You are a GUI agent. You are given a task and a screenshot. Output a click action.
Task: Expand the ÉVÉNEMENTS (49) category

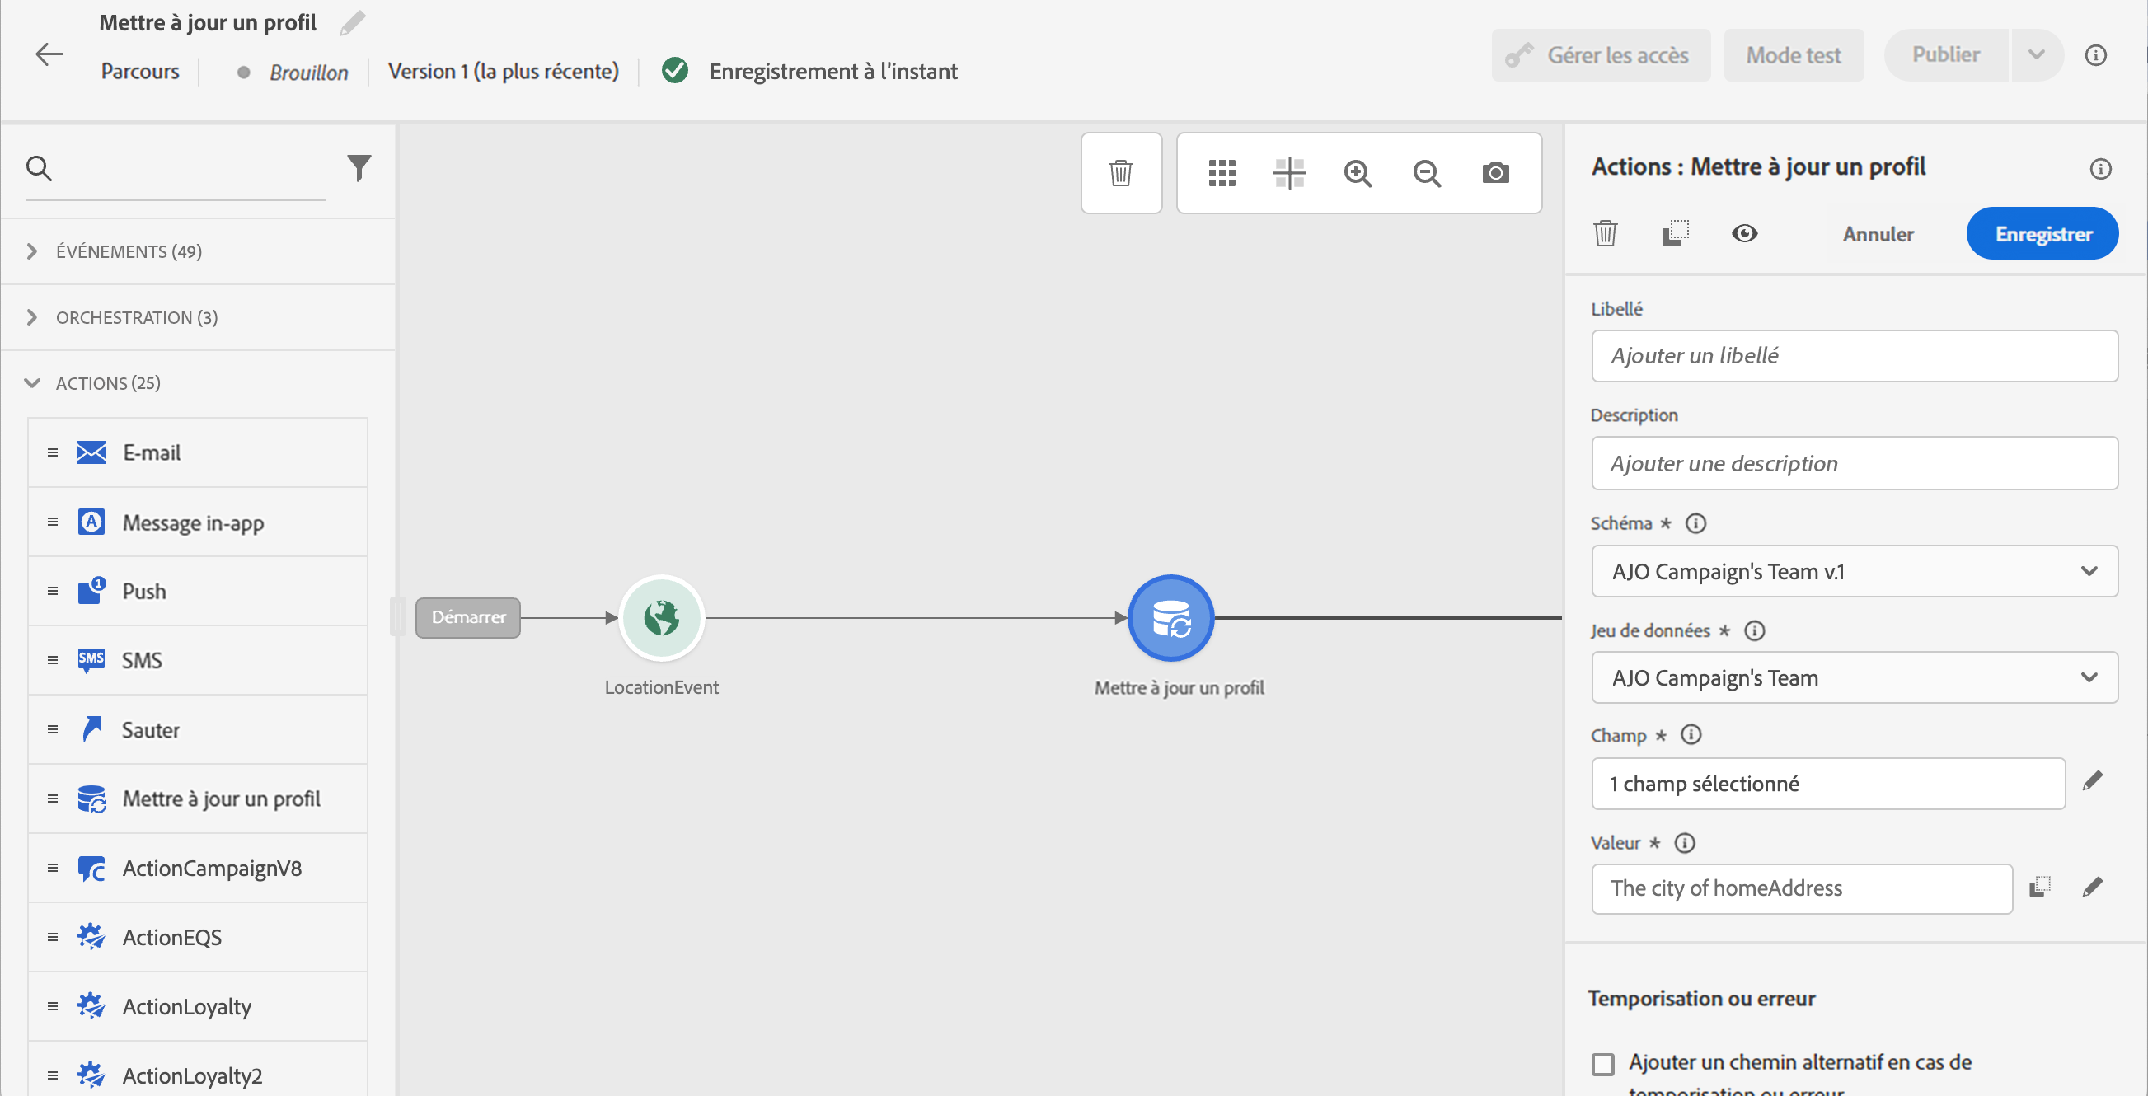coord(31,251)
